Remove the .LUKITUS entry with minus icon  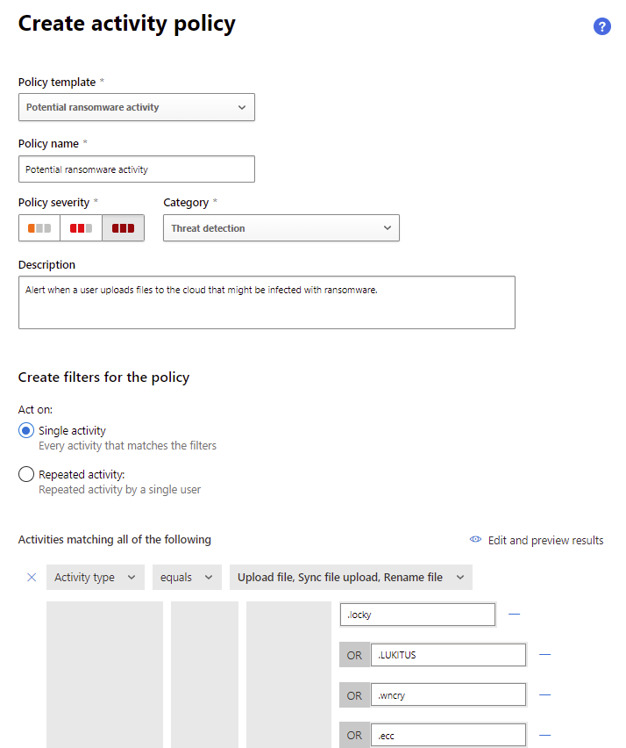[544, 655]
